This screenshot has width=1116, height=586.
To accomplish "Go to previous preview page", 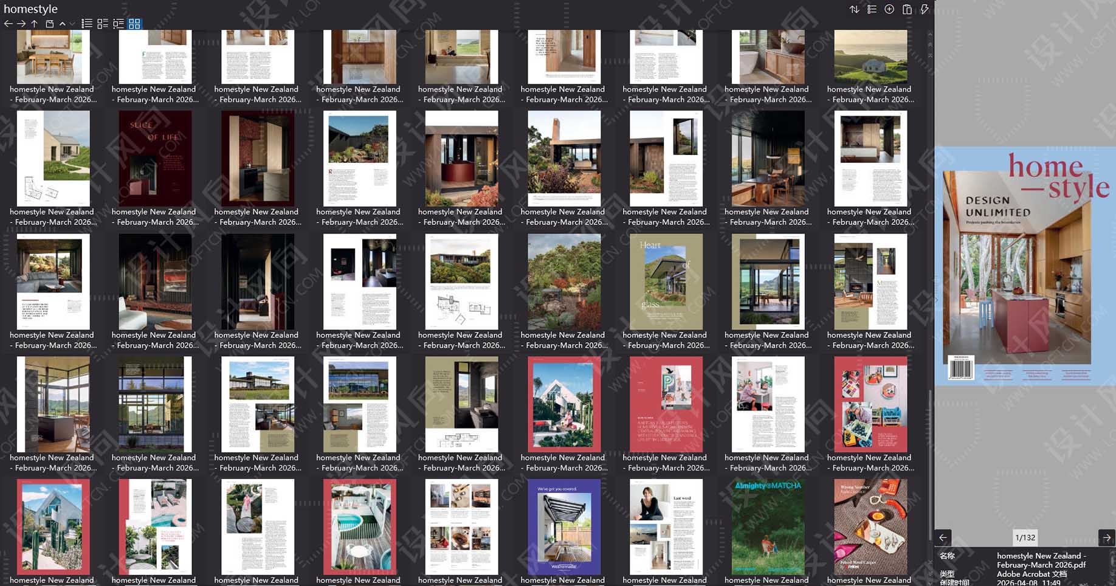I will point(943,537).
